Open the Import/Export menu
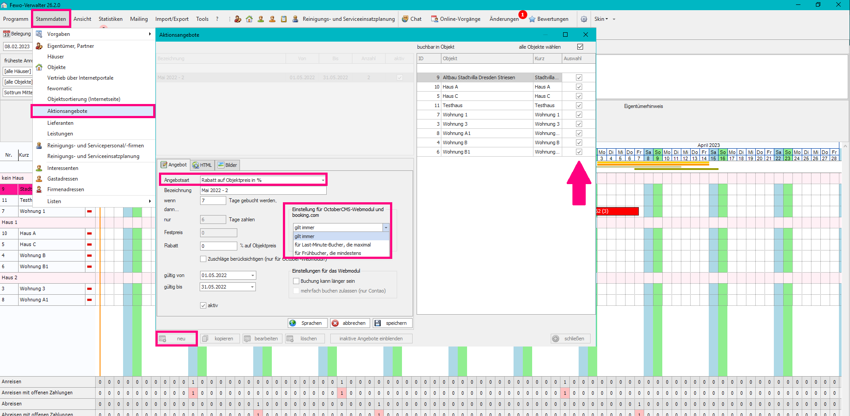Viewport: 850px width, 416px height. click(172, 19)
